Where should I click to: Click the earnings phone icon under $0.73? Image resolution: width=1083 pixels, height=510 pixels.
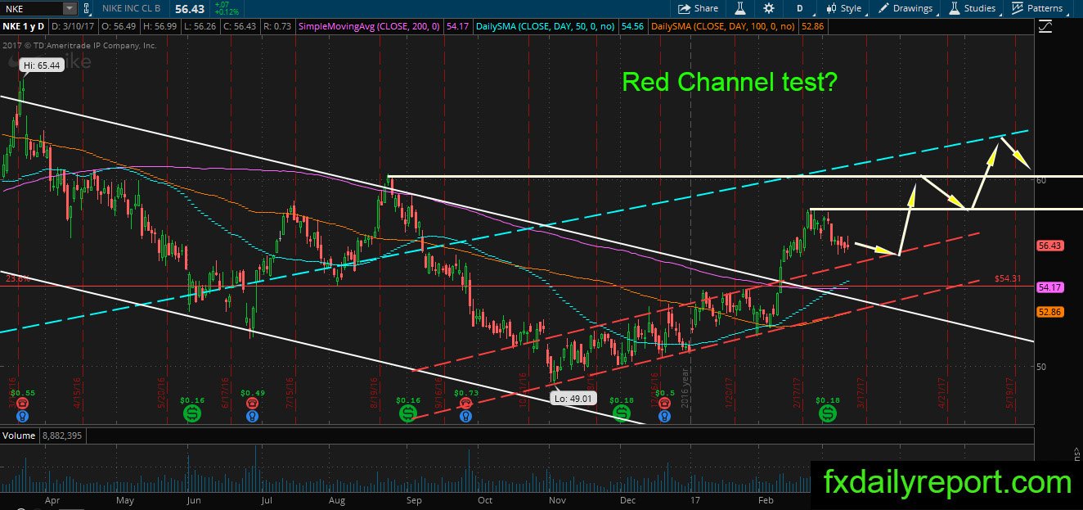(x=465, y=403)
